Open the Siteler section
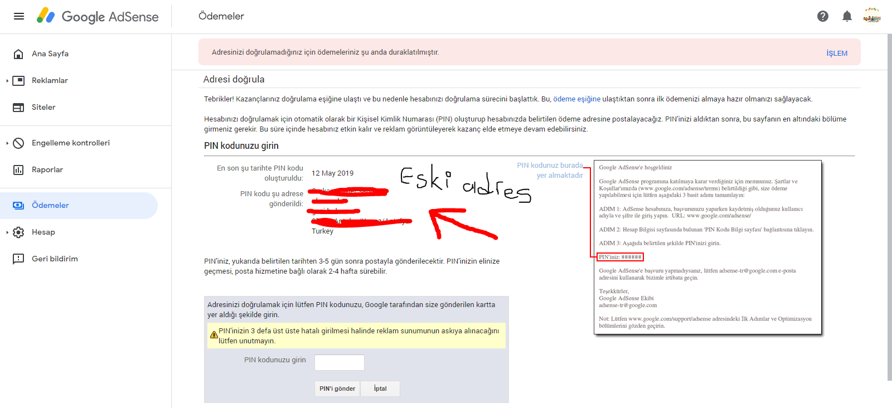This screenshot has width=892, height=408. tap(43, 108)
